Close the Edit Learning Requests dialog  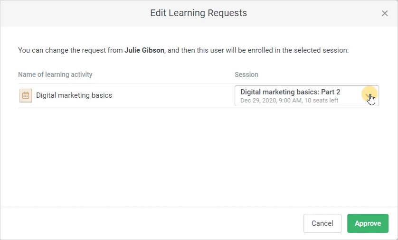click(385, 13)
